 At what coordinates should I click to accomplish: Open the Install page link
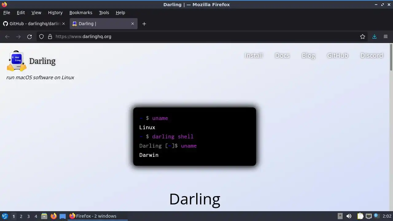pyautogui.click(x=254, y=56)
